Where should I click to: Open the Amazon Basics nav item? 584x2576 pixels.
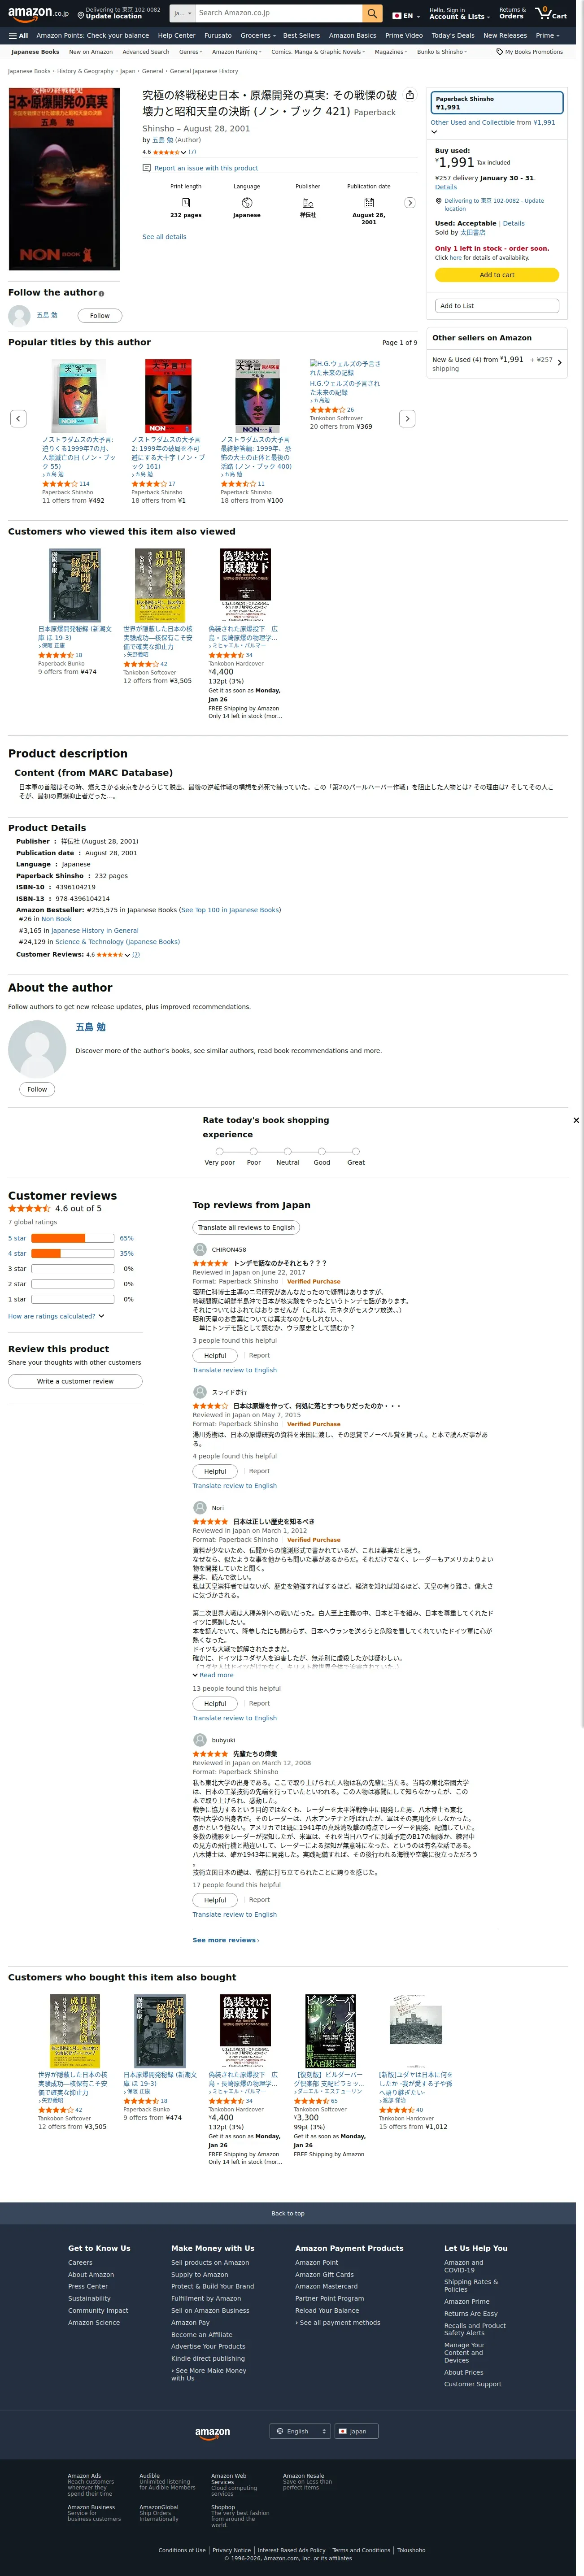coord(352,35)
